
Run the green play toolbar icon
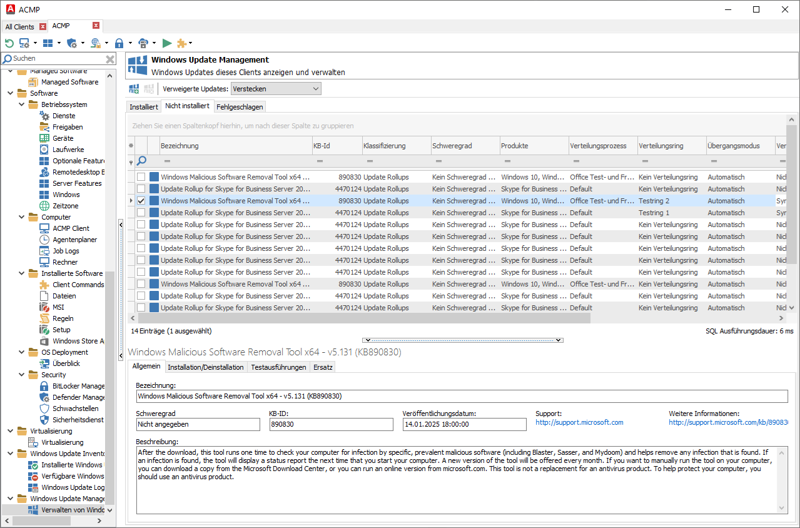pos(166,43)
